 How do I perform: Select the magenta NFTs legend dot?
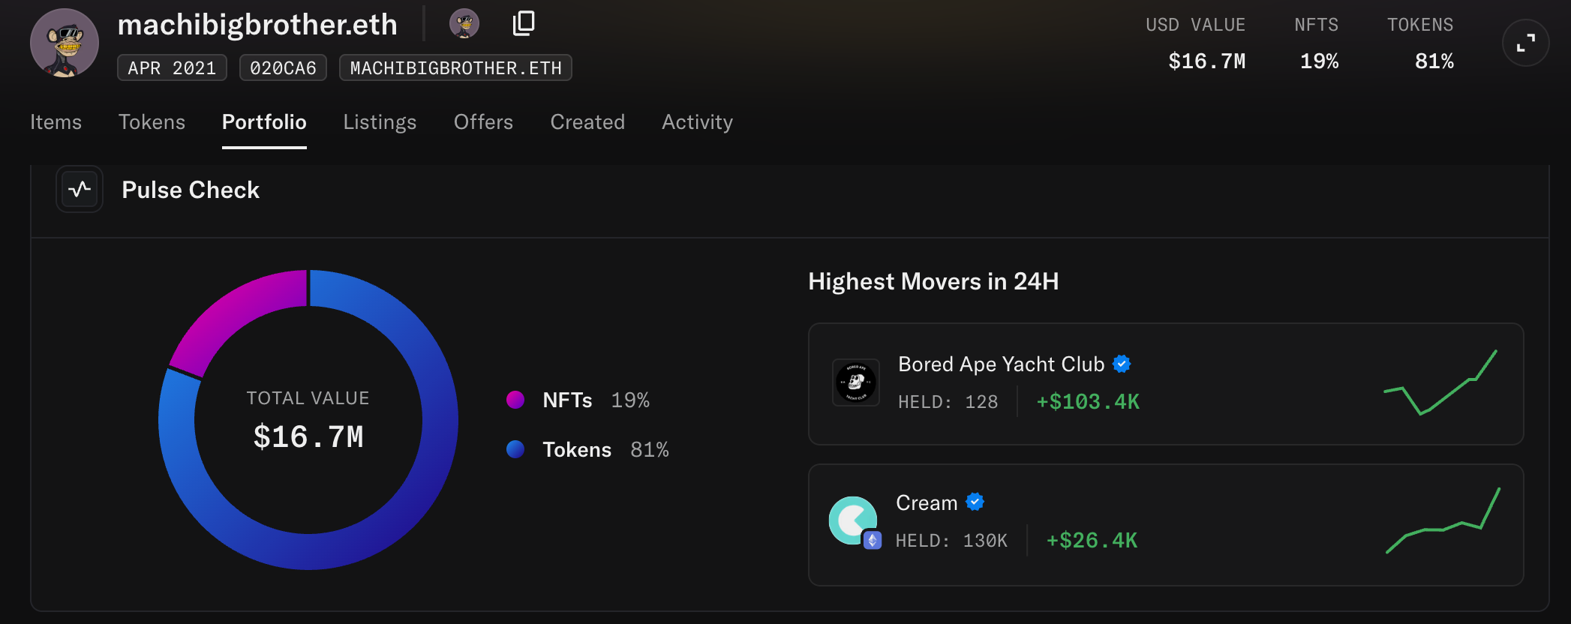point(515,400)
